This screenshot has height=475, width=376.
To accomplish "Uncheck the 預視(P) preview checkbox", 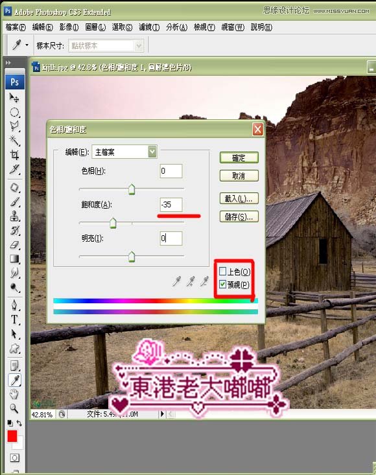I will tap(223, 284).
